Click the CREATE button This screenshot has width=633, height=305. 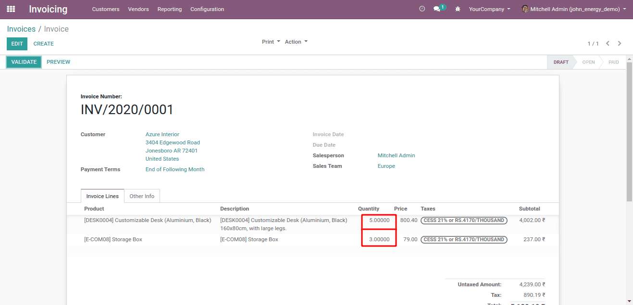(x=44, y=44)
